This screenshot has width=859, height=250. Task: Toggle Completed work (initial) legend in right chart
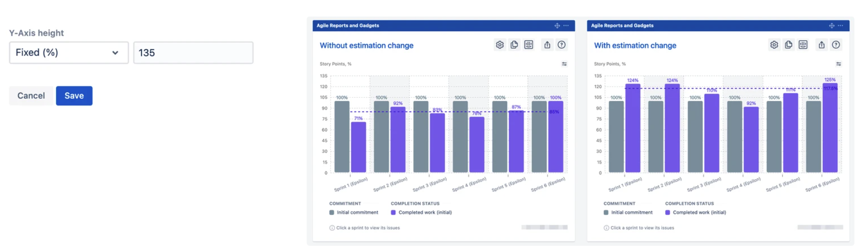pos(696,213)
